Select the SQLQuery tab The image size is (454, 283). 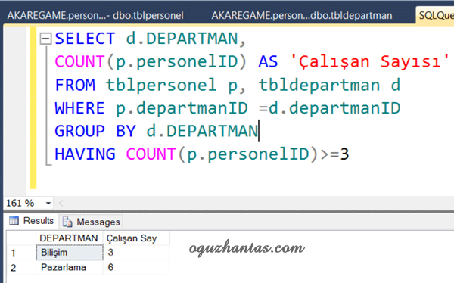pos(435,15)
